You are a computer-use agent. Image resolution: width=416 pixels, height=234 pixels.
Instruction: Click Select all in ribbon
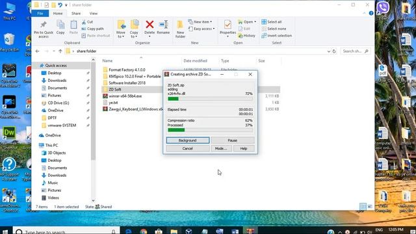(x=272, y=21)
